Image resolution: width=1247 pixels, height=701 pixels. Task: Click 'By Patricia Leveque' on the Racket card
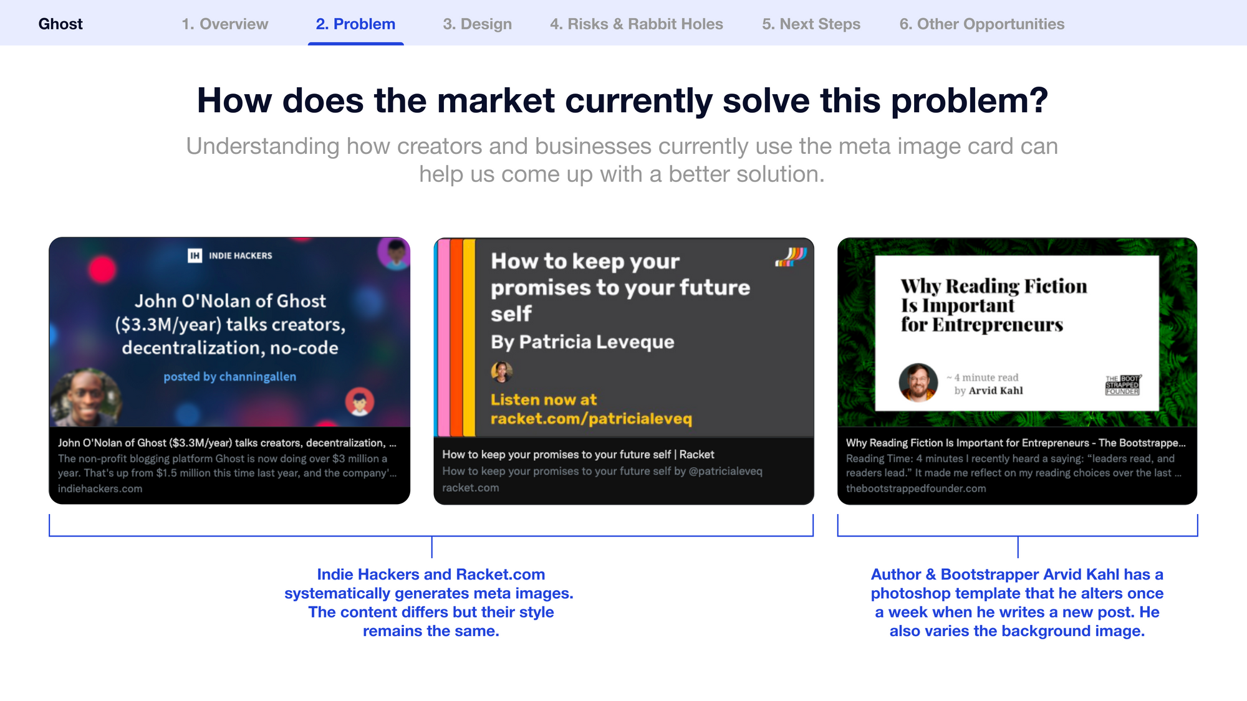click(582, 342)
